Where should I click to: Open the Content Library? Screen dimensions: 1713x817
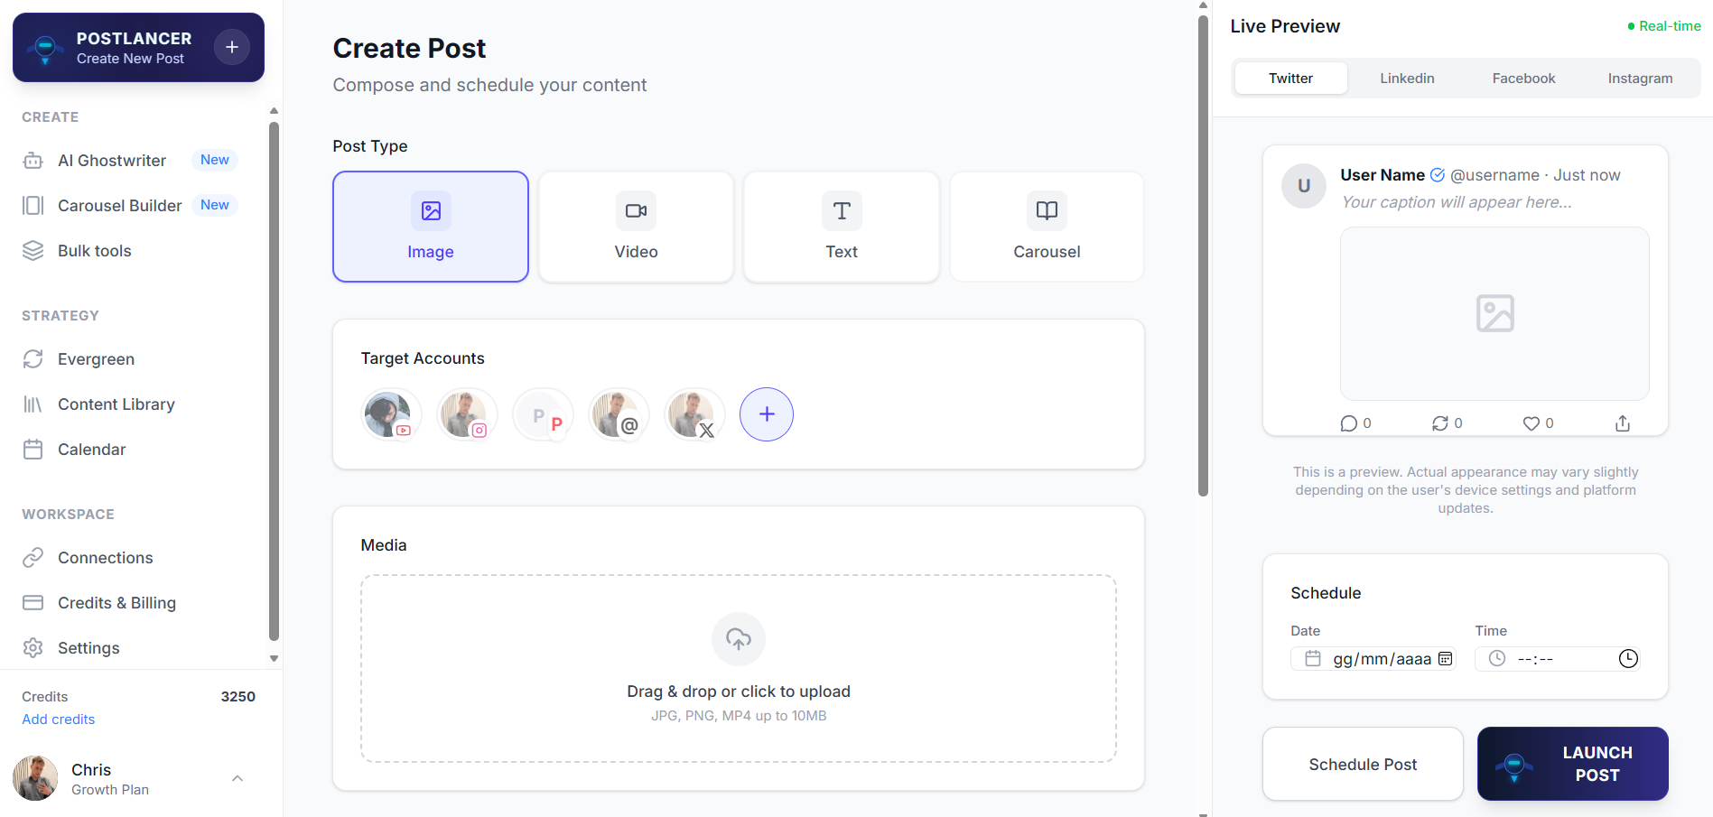(x=116, y=404)
